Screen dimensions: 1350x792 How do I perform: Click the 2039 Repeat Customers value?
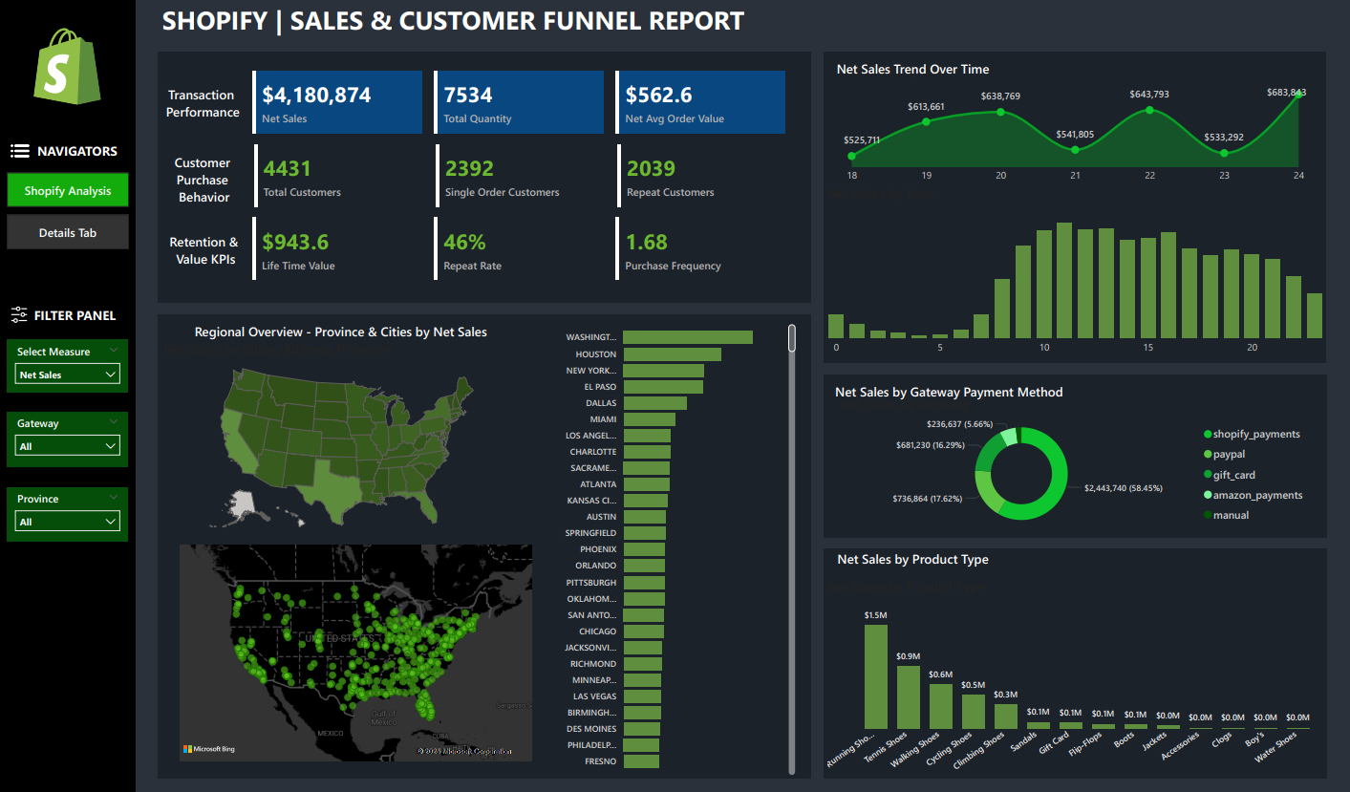[651, 168]
